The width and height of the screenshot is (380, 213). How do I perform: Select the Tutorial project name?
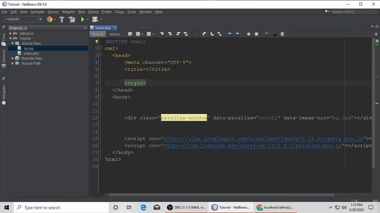point(25,38)
